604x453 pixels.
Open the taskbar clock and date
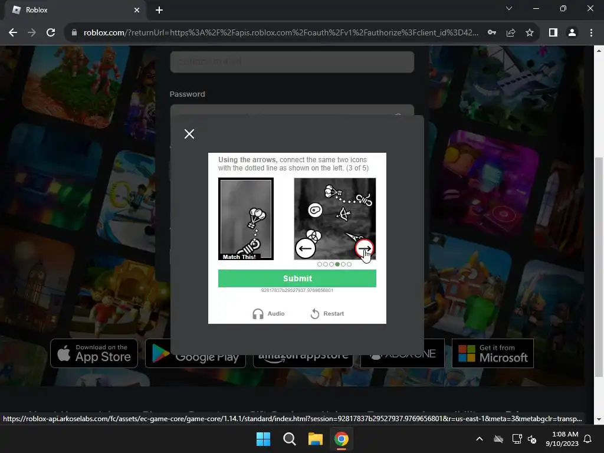(x=562, y=439)
